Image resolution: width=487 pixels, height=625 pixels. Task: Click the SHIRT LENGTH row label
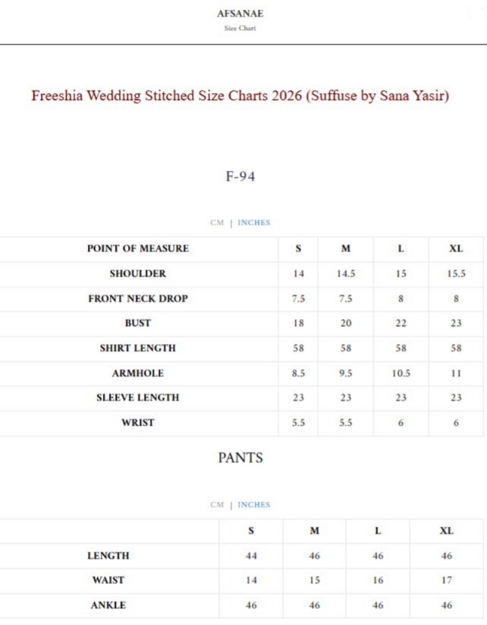[137, 348]
